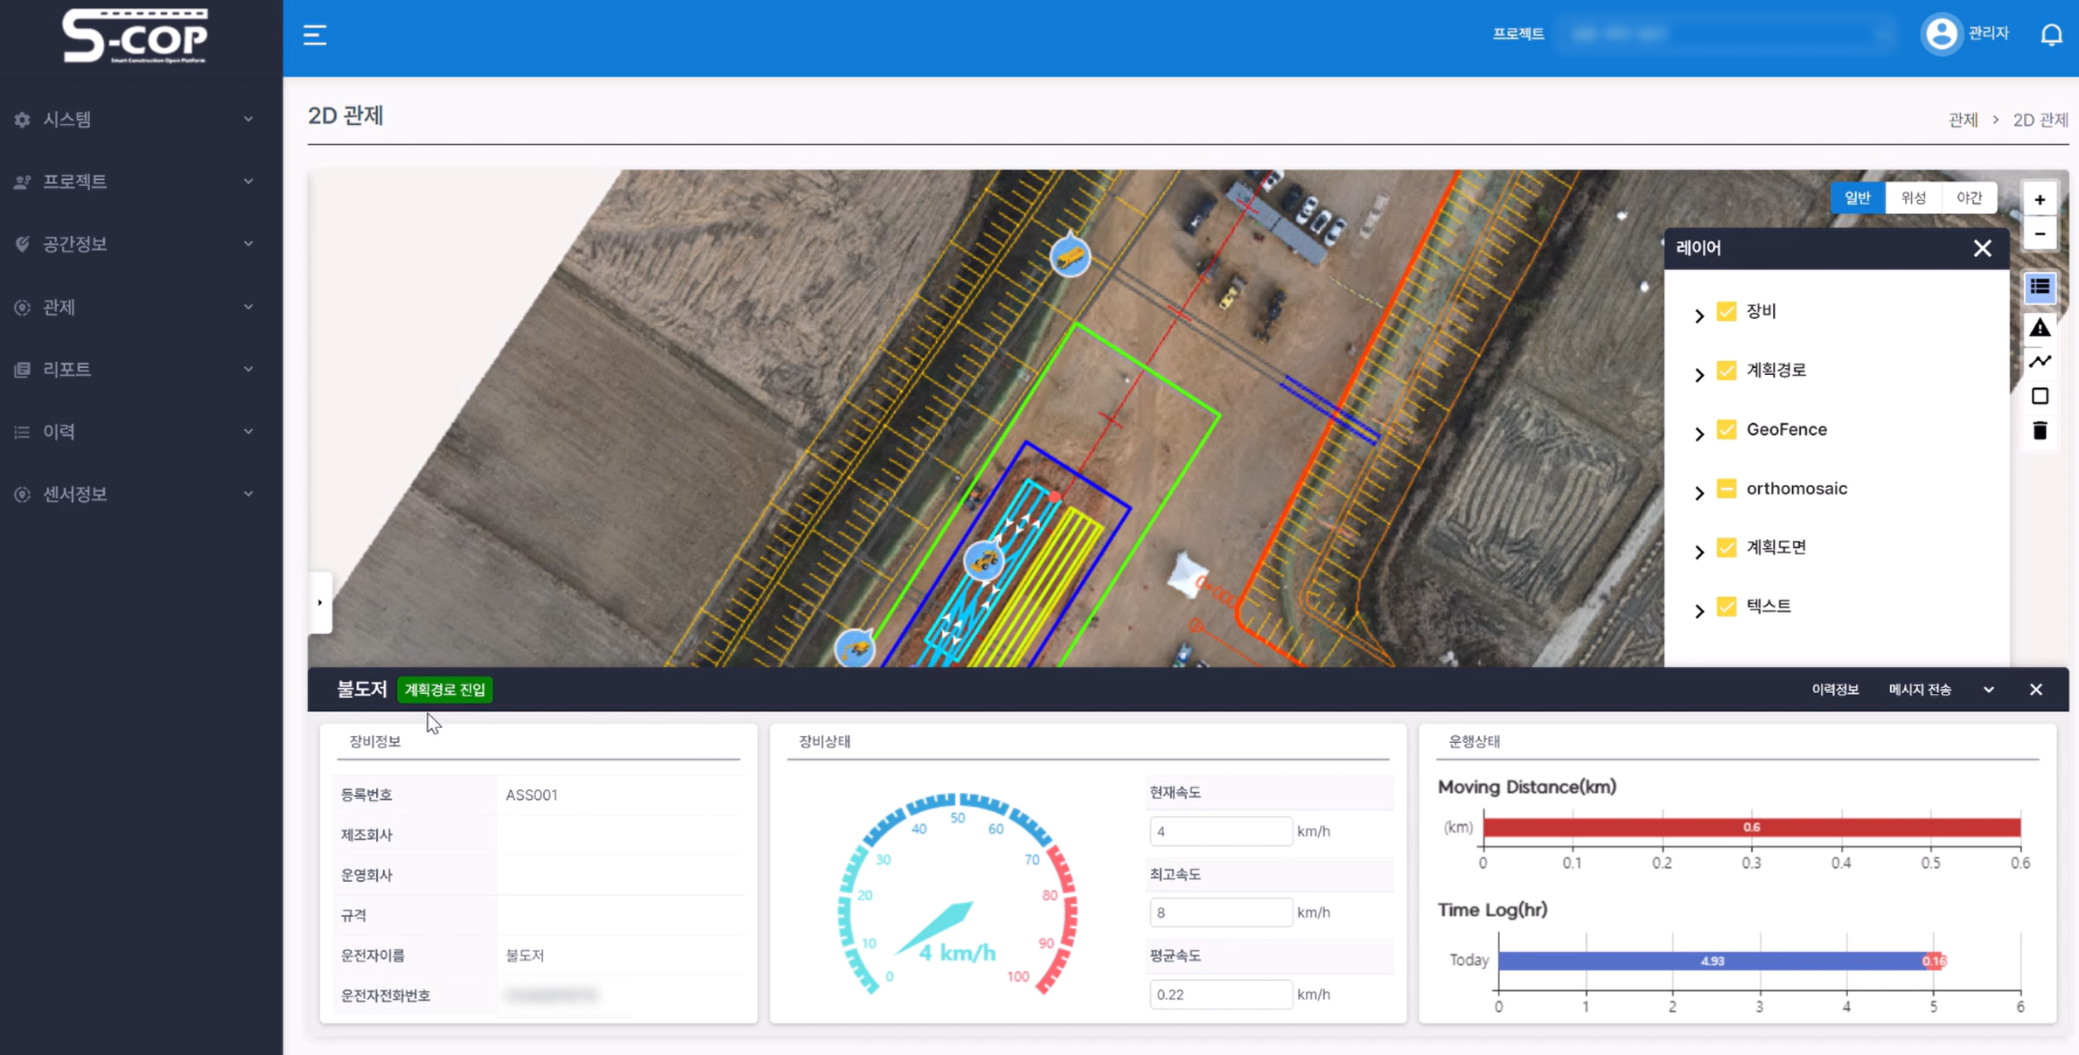Open the notification bell
The height and width of the screenshot is (1055, 2079).
[2051, 35]
